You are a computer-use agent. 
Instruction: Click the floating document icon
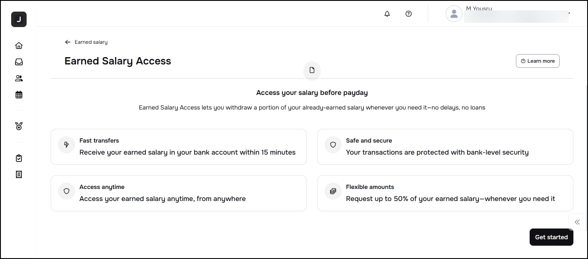312,70
